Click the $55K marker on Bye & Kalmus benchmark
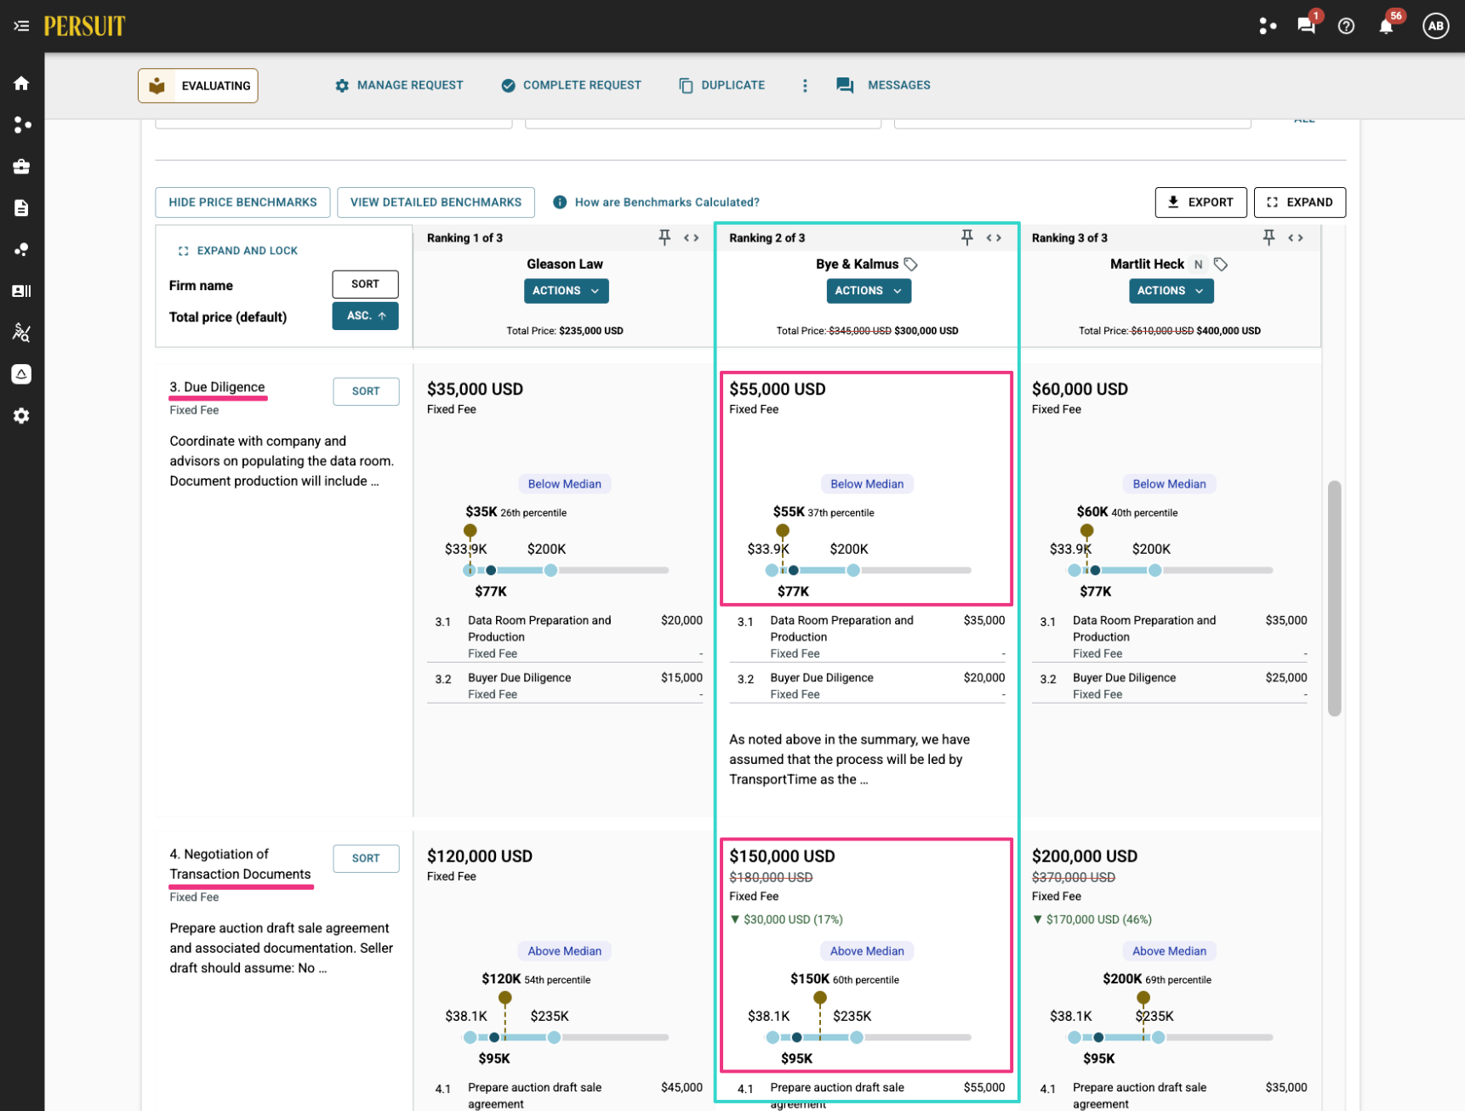This screenshot has height=1111, width=1465. [x=783, y=531]
